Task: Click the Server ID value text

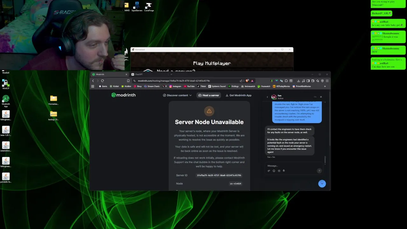Action: click(x=219, y=175)
